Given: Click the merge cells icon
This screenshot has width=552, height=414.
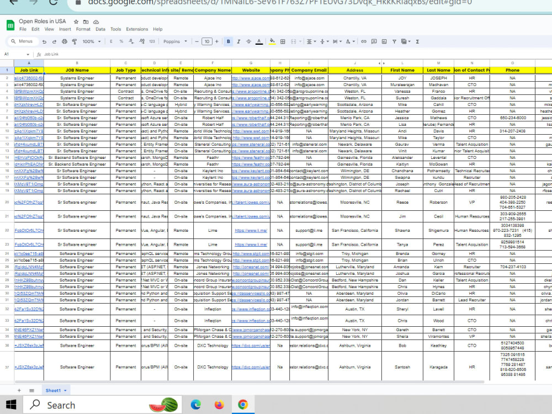Looking at the screenshot, I should tap(293, 41).
